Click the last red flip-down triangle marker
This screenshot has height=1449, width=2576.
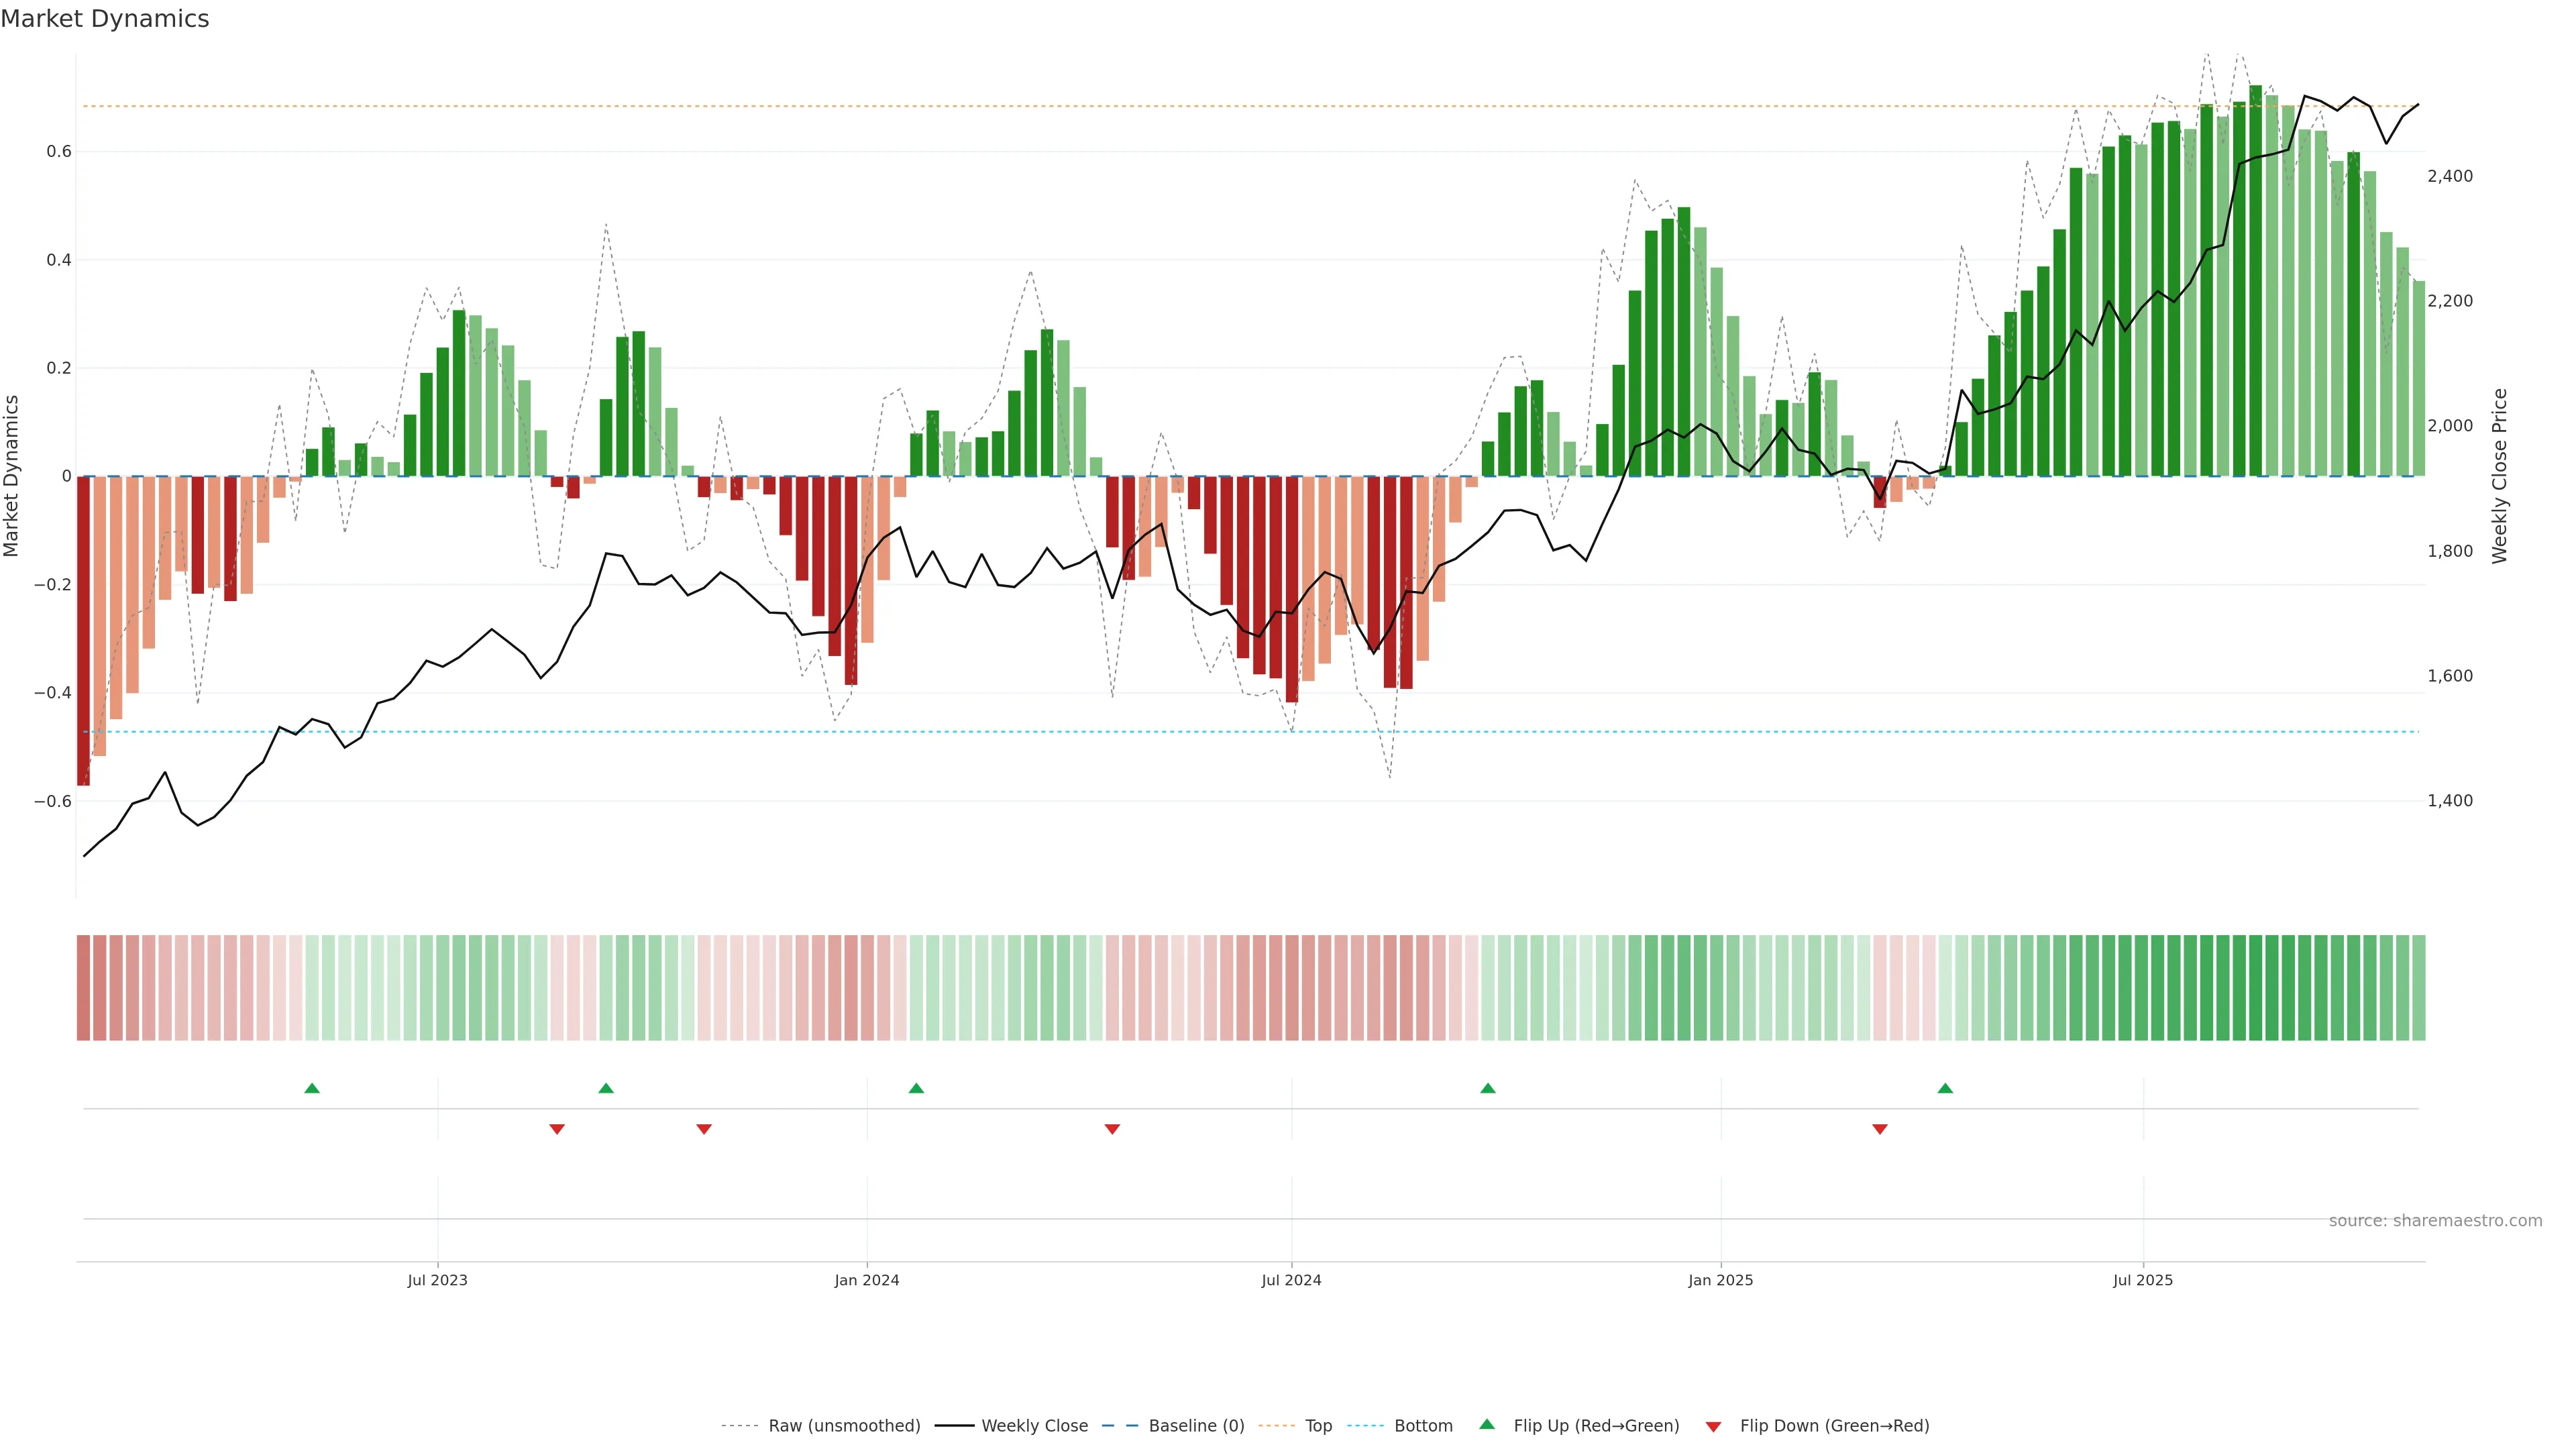click(1880, 1129)
